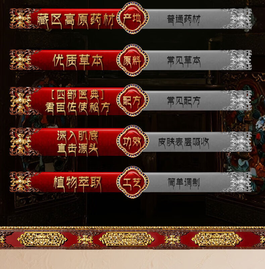Click center gold carved panel in bottom border
265x269 pixels.
tap(127, 239)
